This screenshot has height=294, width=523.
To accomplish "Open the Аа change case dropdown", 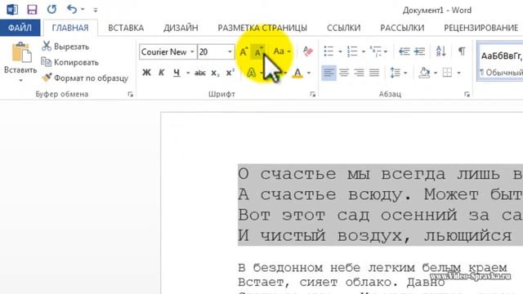I will (x=282, y=51).
